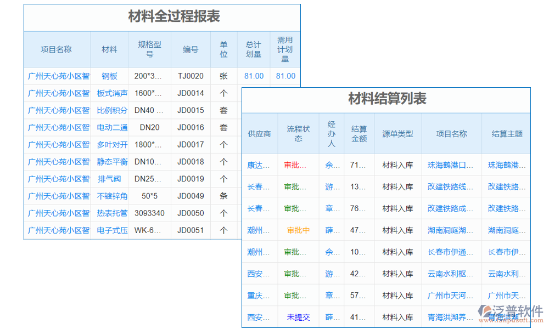Image resolution: width=549 pixels, height=329 pixels.
Task: Open supplier 重庆 in the settlement list
Action: pyautogui.click(x=258, y=296)
